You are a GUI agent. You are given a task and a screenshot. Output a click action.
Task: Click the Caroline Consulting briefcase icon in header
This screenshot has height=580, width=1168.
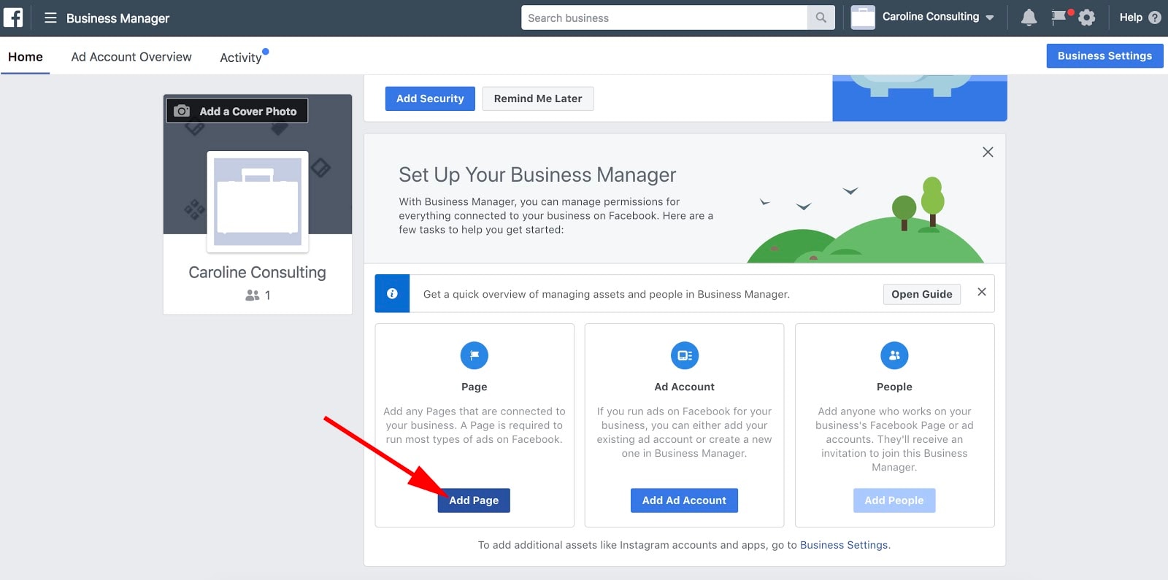pyautogui.click(x=863, y=18)
